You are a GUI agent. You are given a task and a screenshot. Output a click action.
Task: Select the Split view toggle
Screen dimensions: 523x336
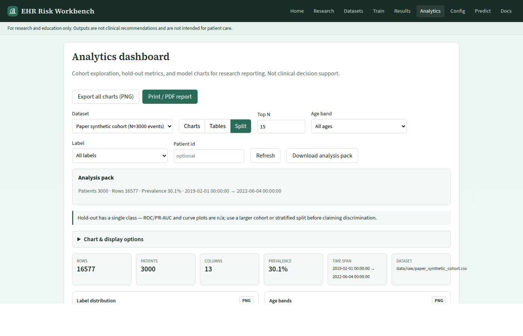241,126
